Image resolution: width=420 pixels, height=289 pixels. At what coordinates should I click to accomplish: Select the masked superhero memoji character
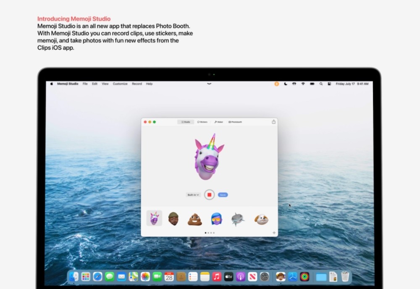click(216, 218)
